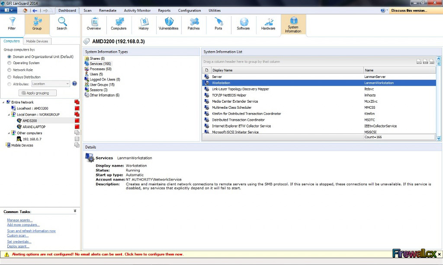
Task: Switch to the Mobile Devices tab
Action: click(x=37, y=41)
